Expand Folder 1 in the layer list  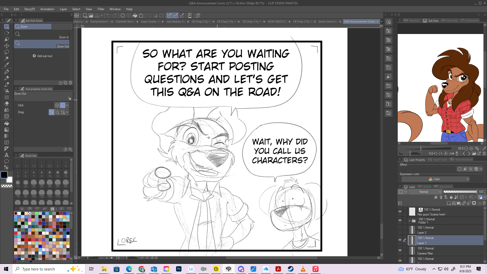pos(409,221)
